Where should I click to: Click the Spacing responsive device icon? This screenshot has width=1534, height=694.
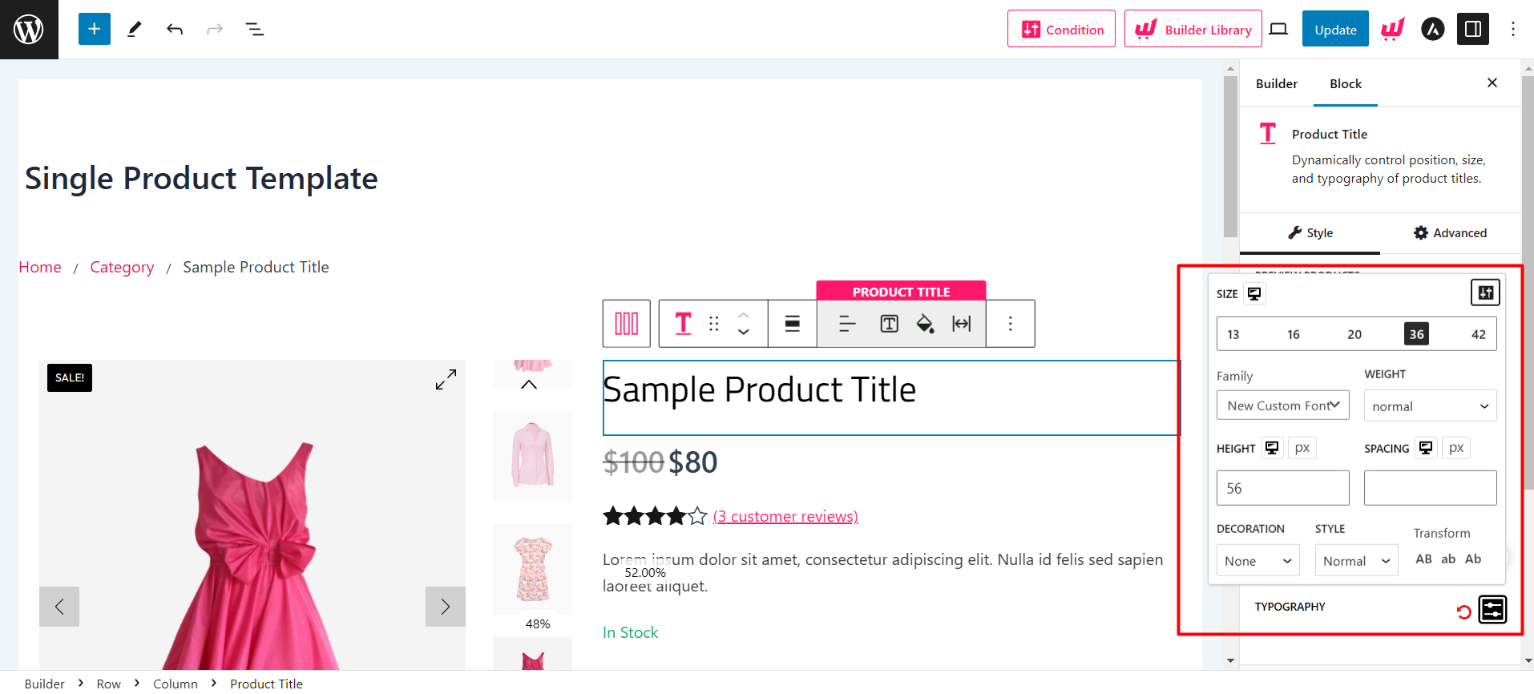click(1426, 448)
